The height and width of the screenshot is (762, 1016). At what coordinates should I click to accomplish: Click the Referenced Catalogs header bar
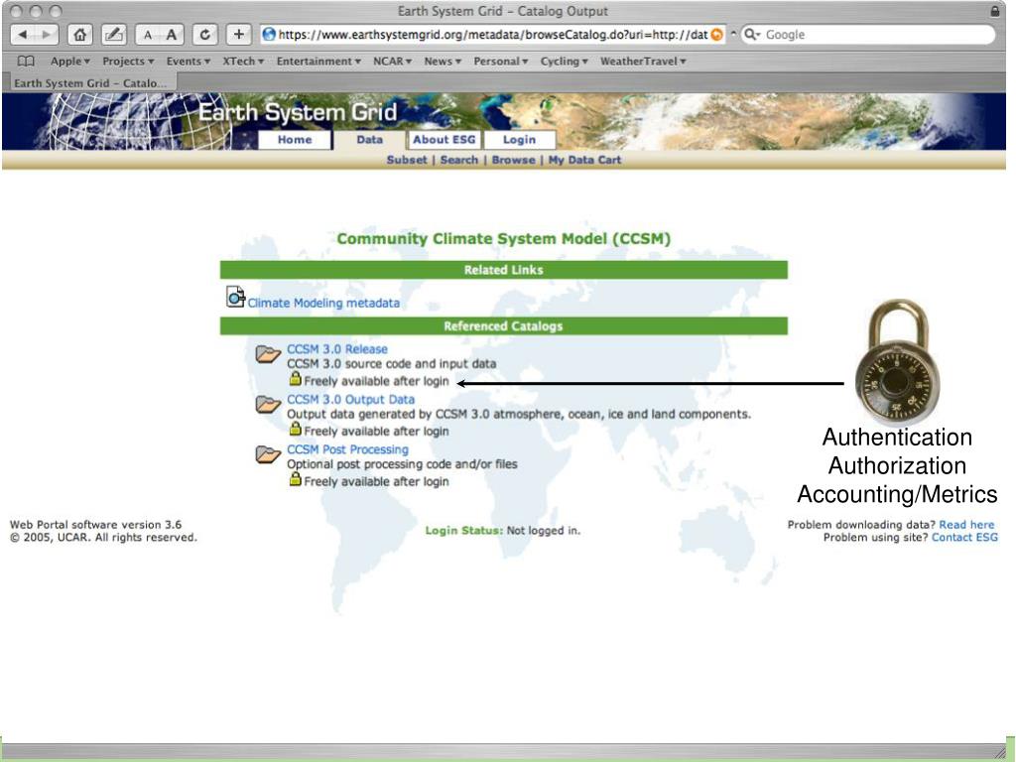[503, 325]
